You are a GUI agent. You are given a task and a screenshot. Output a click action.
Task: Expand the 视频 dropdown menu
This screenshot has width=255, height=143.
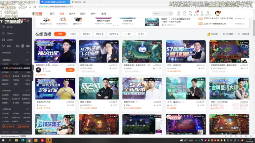tap(83, 14)
